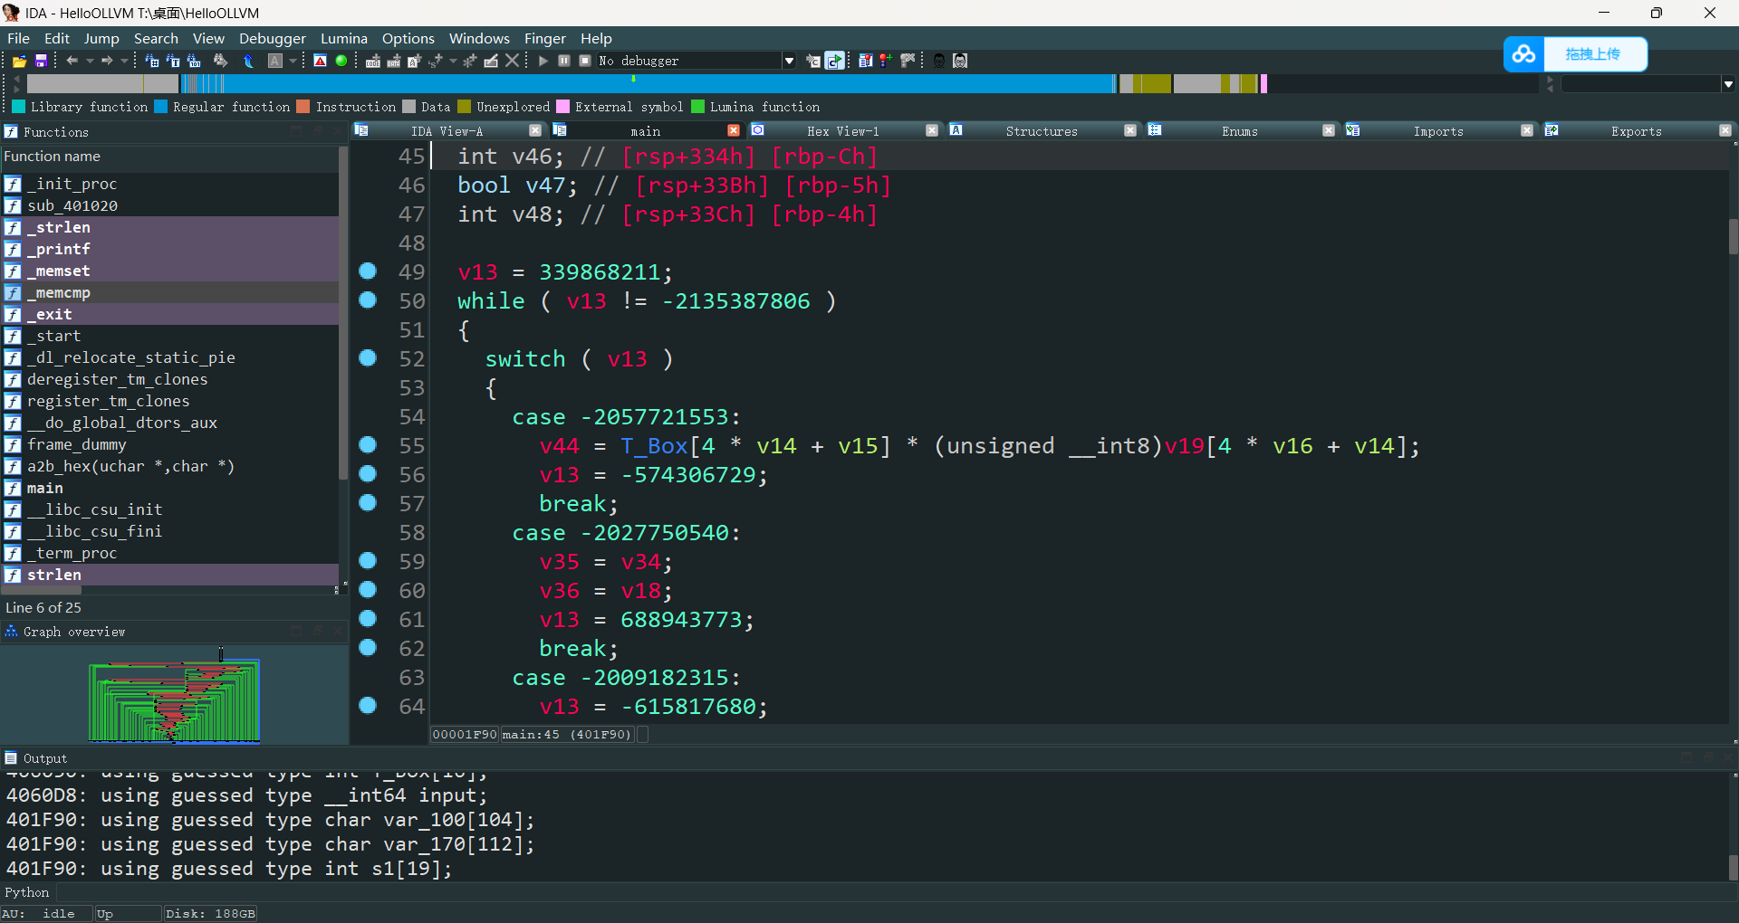Close the main pseudocode tab
The height and width of the screenshot is (923, 1739).
pos(734,130)
